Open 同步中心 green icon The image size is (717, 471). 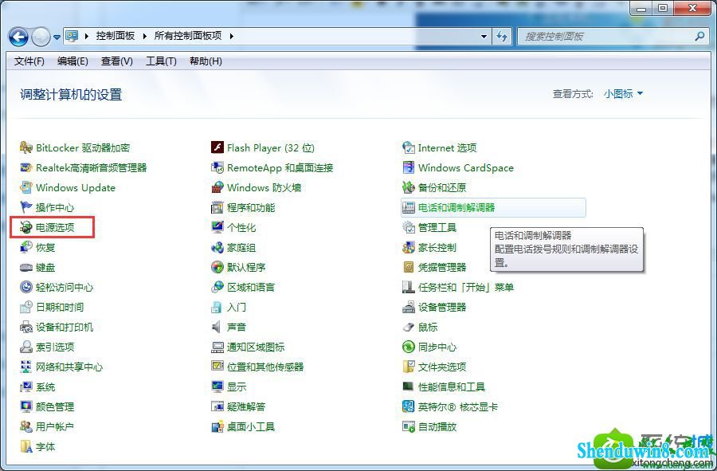pos(409,347)
